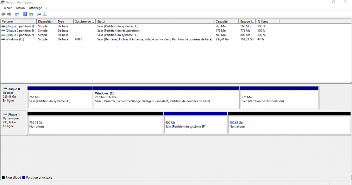Click the disk icon next to Disque 1 label

pos(5,114)
